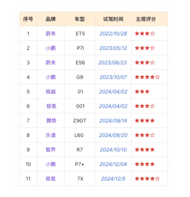Viewport: 190px width, 197px height.
Task: Select the row number 1 cell
Action: click(28, 34)
